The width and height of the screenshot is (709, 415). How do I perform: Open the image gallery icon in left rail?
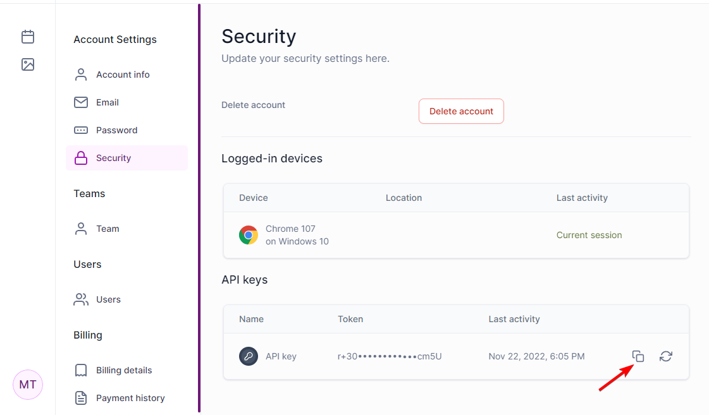coord(28,64)
